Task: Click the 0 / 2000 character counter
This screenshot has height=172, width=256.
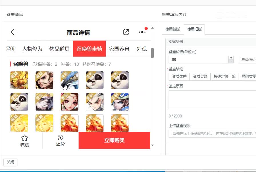Action: pos(175,116)
